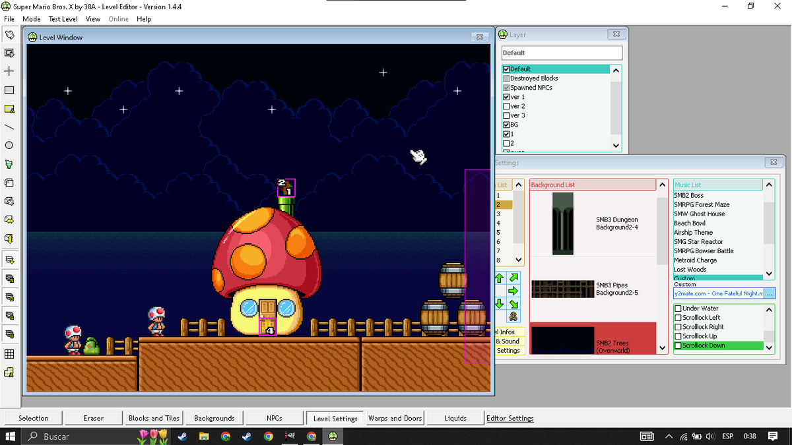The width and height of the screenshot is (792, 445).
Task: Switch to the Warps and Doors tab
Action: coord(395,418)
